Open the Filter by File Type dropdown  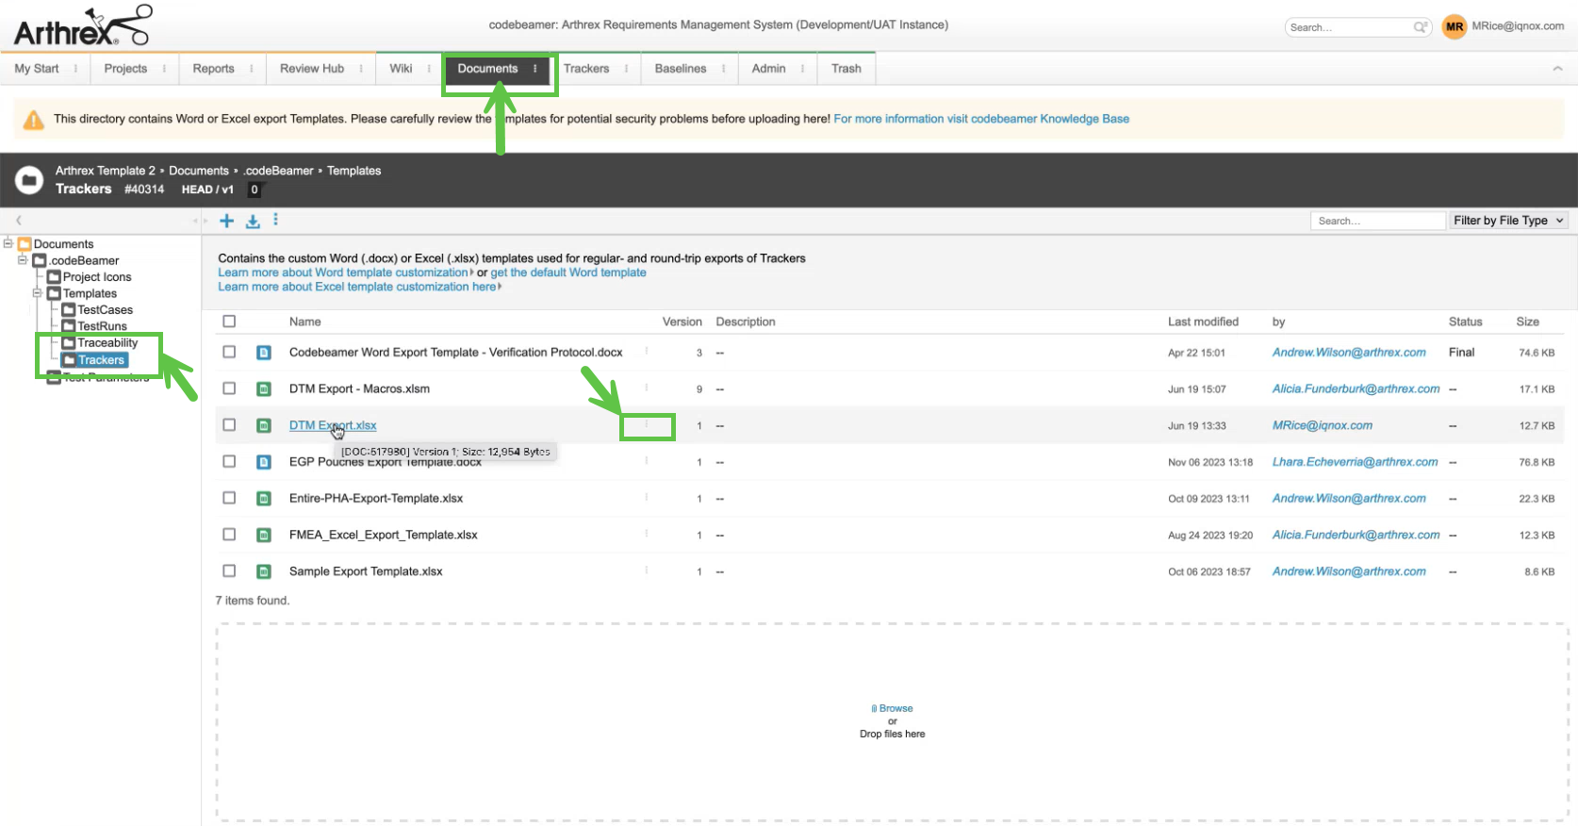(1507, 221)
